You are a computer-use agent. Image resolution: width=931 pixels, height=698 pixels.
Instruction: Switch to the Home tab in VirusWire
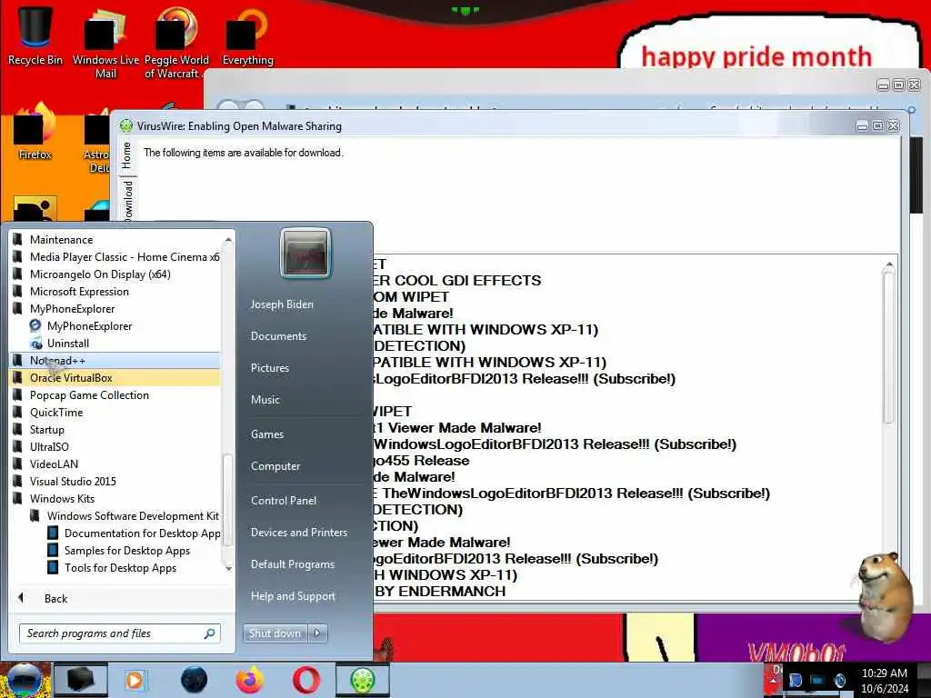(126, 155)
